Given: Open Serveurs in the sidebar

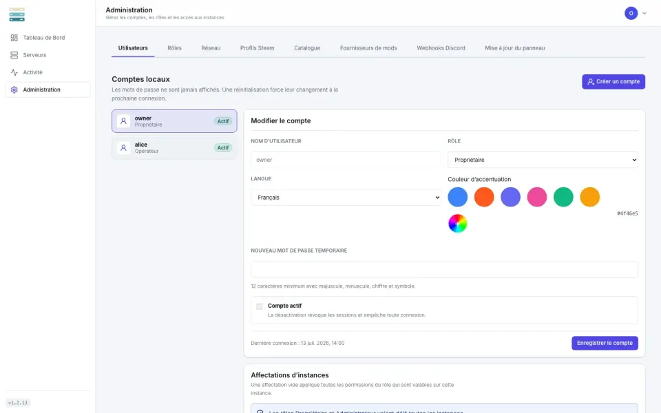Looking at the screenshot, I should [48, 55].
